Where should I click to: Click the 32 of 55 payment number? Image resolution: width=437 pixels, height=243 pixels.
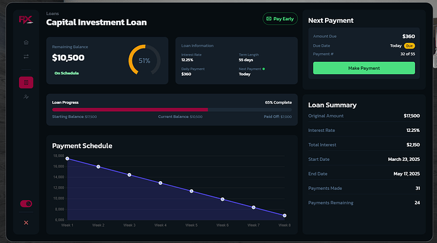pyautogui.click(x=408, y=54)
